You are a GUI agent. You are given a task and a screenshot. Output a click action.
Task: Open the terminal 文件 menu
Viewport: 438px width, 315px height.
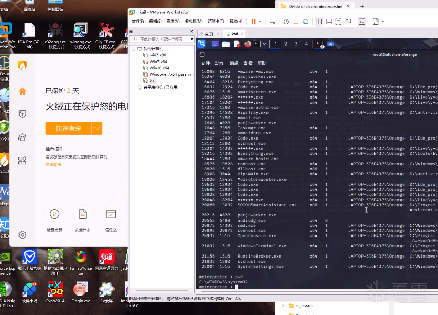tap(205, 63)
